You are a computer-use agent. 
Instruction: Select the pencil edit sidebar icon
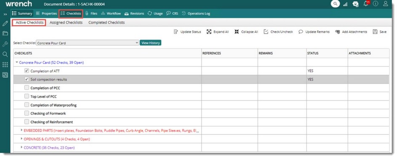tap(5, 24)
